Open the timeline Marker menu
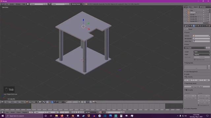This screenshot has width=211, height=118. pos(13,112)
